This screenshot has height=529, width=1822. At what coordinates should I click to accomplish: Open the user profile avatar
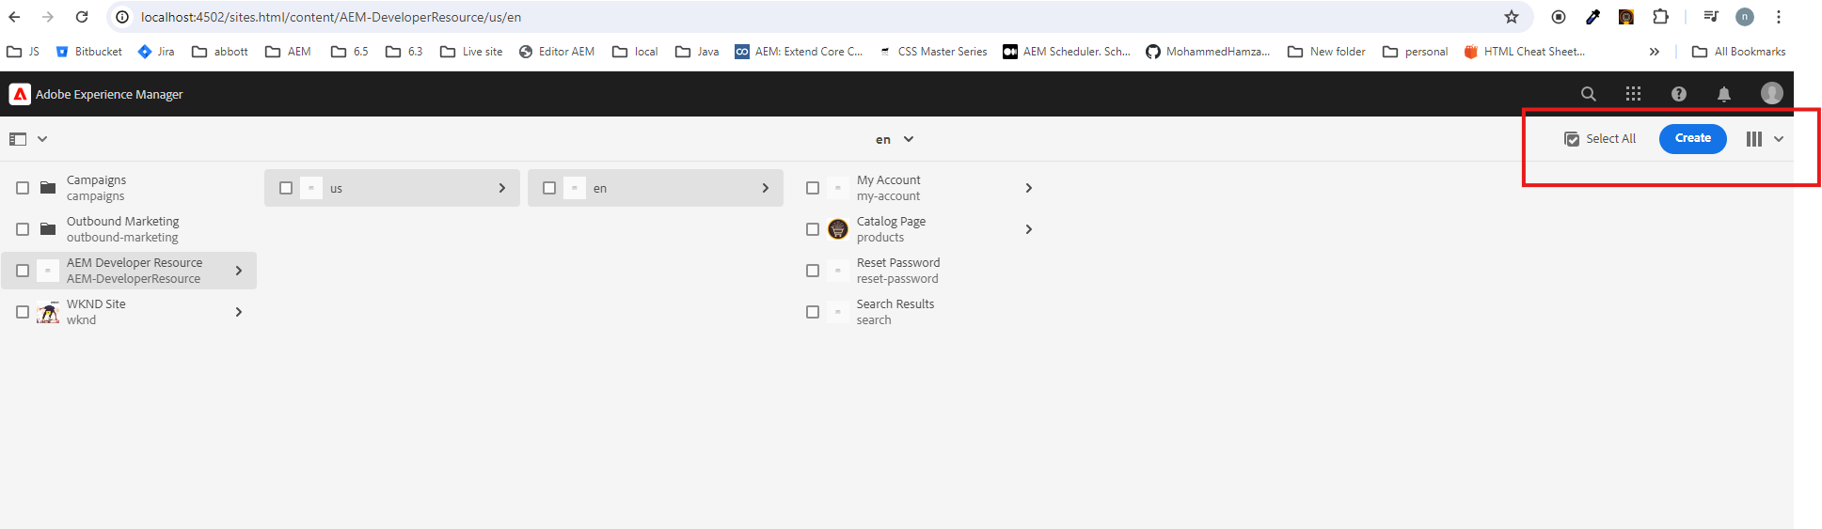point(1771,93)
